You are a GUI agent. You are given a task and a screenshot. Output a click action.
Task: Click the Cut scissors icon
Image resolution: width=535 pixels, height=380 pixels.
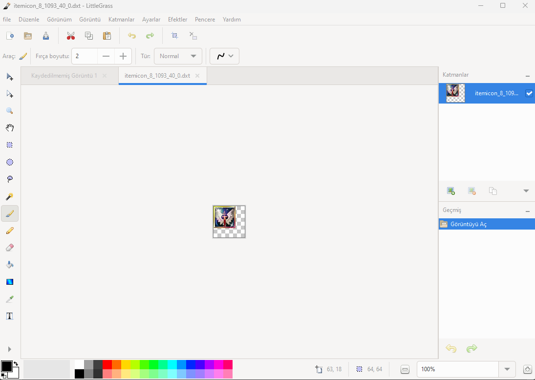tap(71, 36)
